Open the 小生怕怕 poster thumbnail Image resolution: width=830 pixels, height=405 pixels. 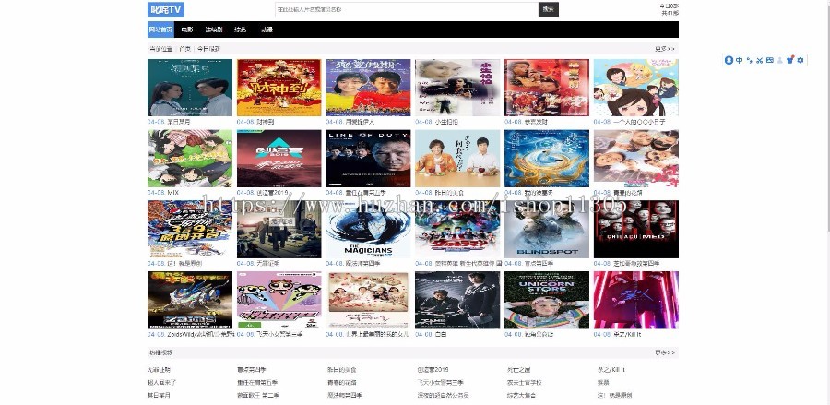tap(457, 88)
